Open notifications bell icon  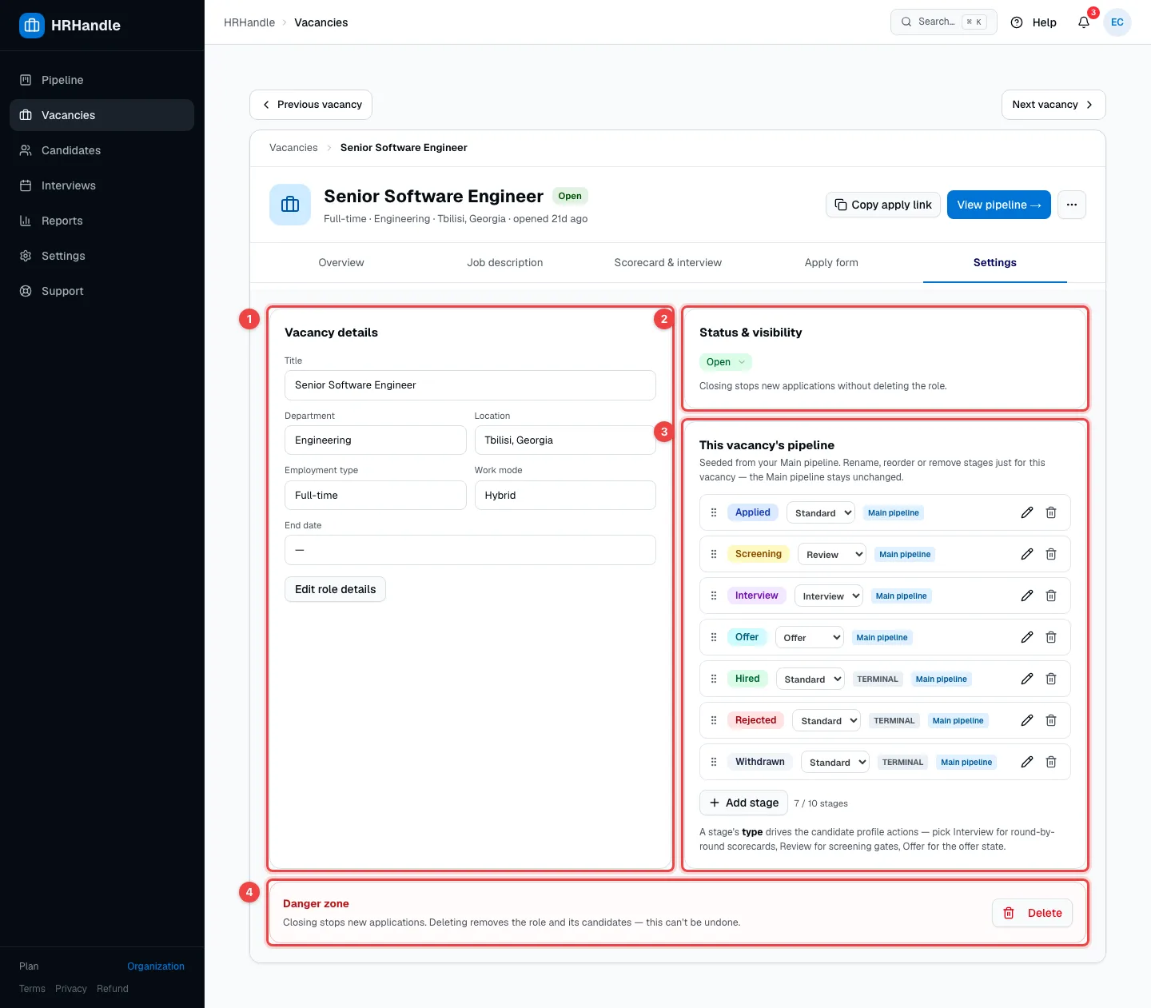(1084, 22)
